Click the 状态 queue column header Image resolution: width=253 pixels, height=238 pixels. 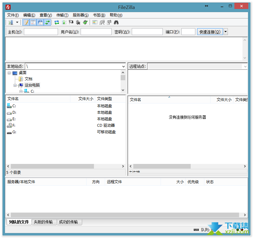point(226,182)
